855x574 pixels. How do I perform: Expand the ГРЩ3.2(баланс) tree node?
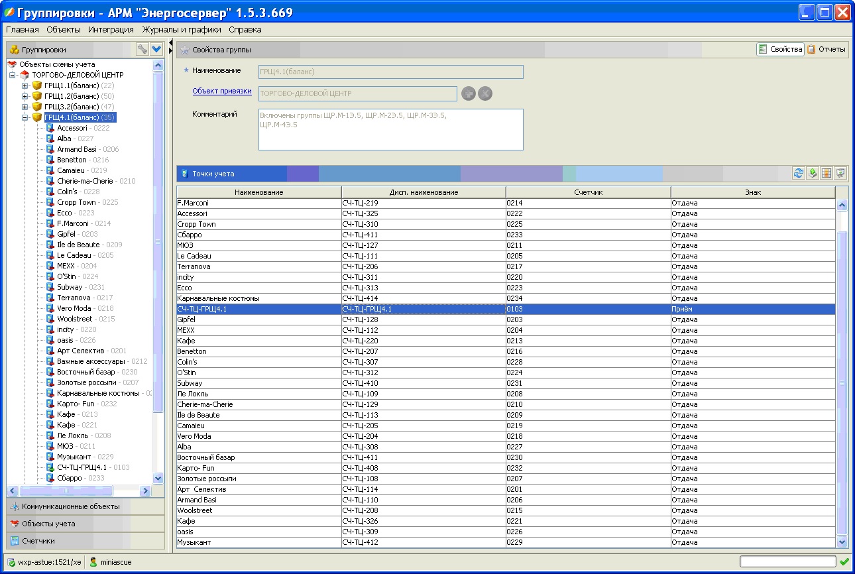[25, 107]
